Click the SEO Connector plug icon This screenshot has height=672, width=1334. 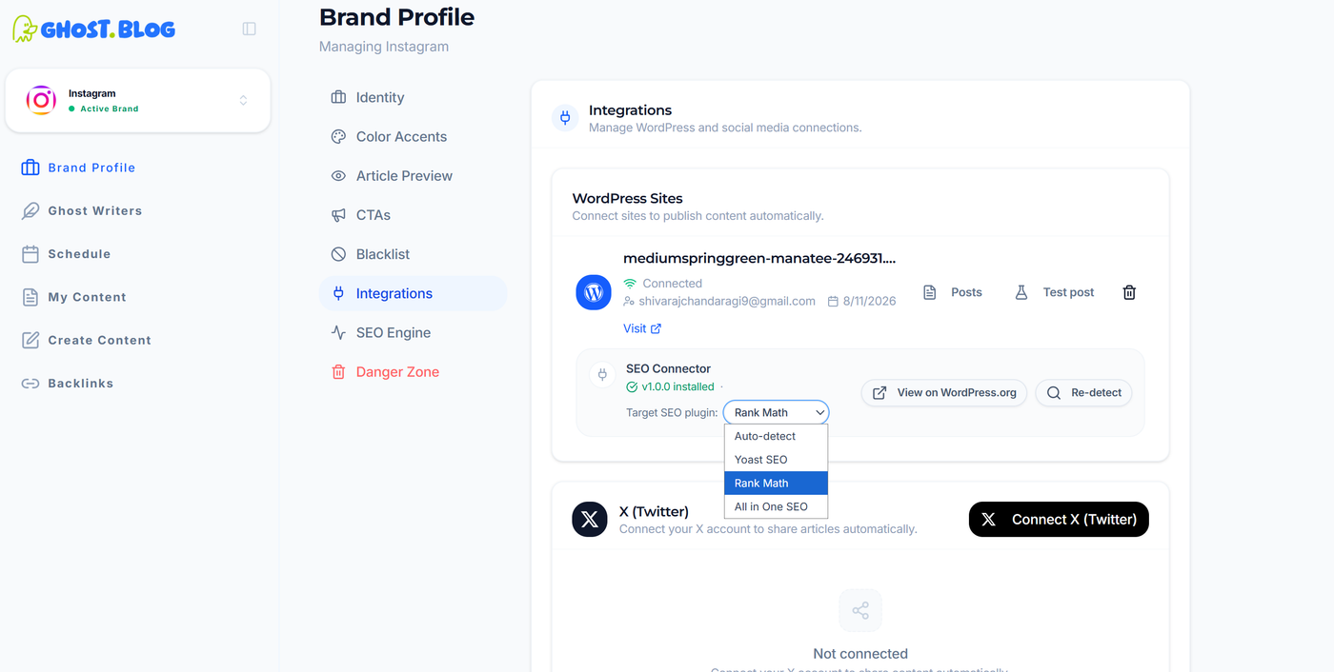pyautogui.click(x=602, y=375)
